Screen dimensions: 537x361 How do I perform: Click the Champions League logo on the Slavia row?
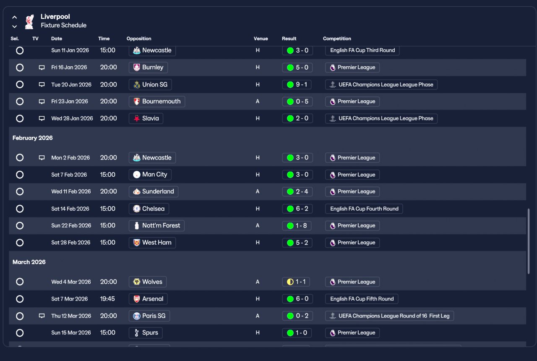pos(333,118)
